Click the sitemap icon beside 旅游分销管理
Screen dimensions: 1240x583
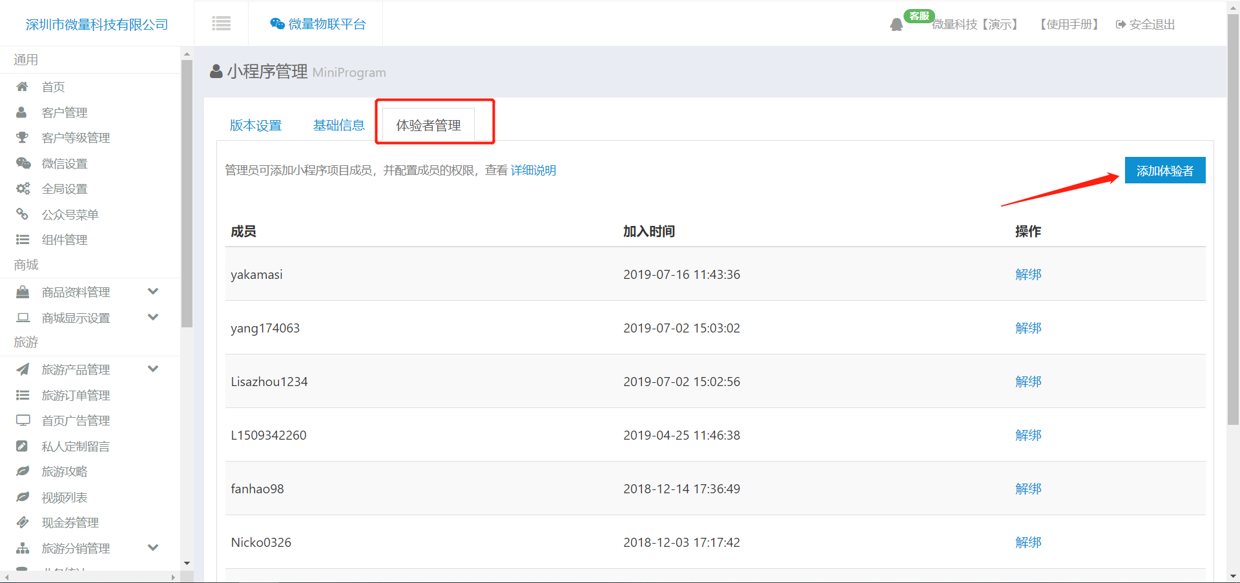23,548
